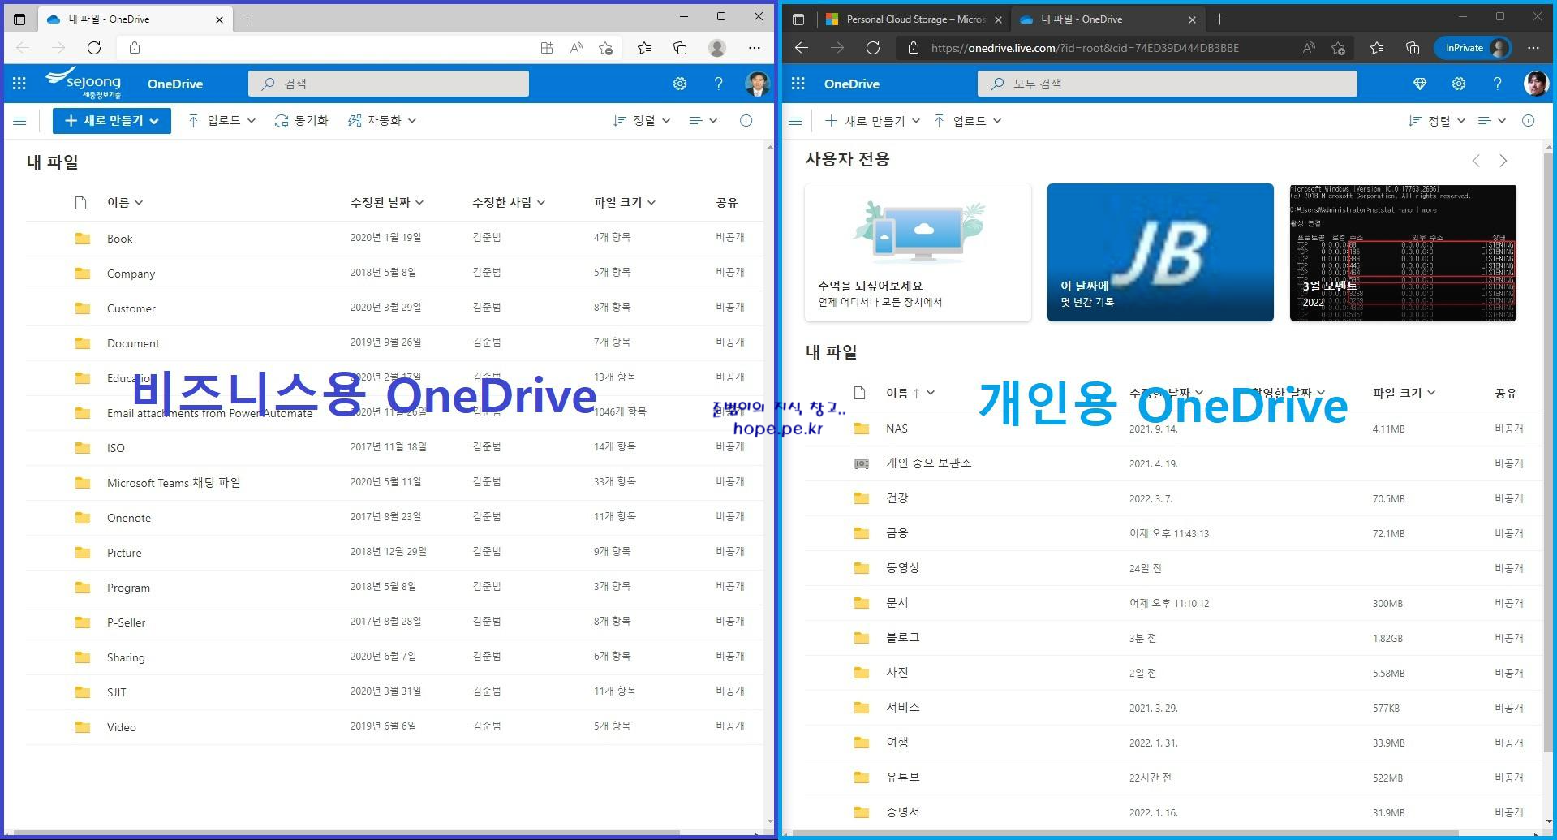
Task: Open the Book folder
Action: (119, 239)
